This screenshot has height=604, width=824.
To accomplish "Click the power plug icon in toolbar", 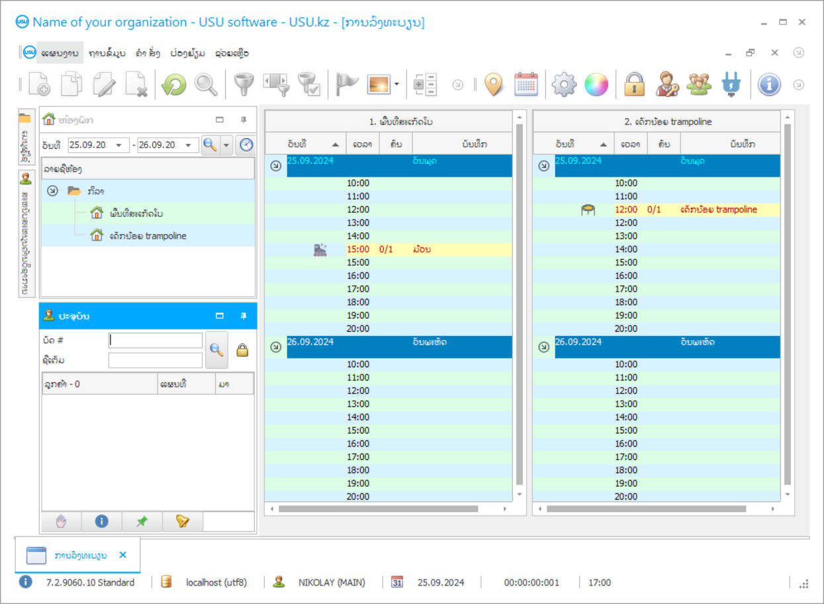I will pyautogui.click(x=731, y=85).
